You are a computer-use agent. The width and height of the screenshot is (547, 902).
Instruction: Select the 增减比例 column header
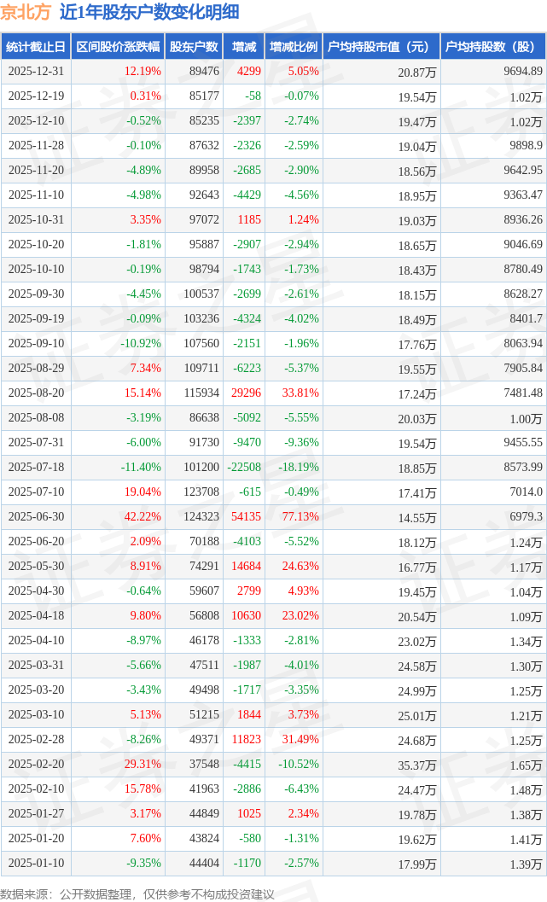tap(294, 47)
